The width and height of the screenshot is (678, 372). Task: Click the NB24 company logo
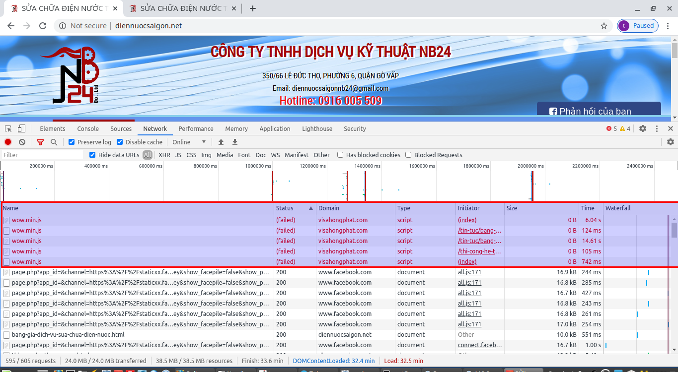[71, 75]
